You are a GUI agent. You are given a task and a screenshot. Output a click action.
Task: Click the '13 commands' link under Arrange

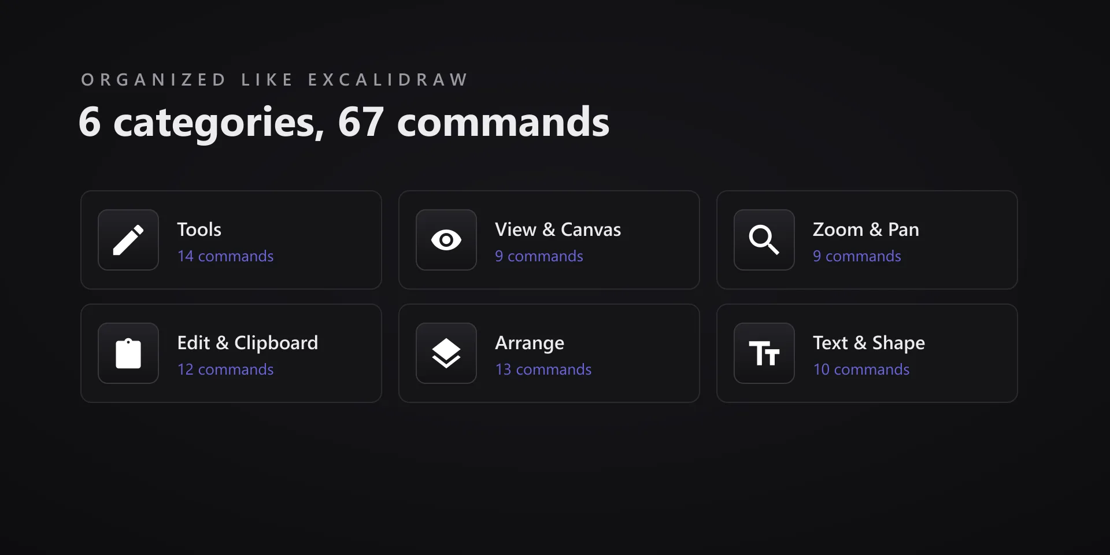pyautogui.click(x=543, y=369)
